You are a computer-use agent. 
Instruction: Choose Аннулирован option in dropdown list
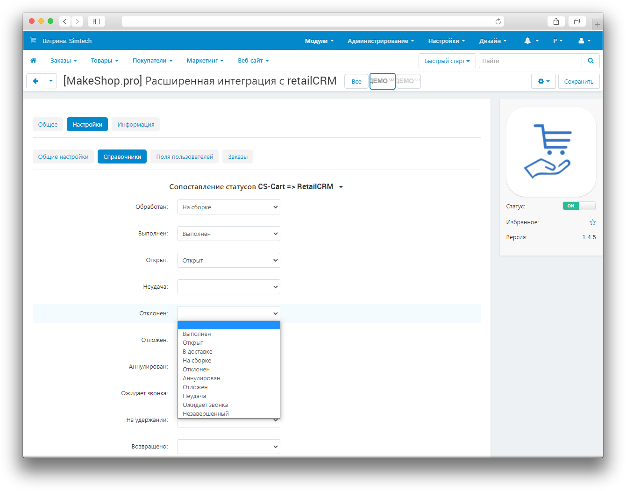tap(201, 378)
